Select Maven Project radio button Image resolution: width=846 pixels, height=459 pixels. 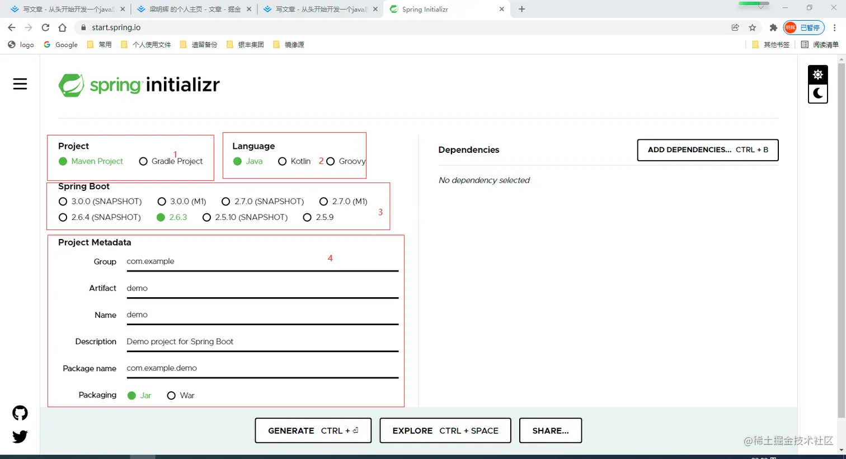[x=91, y=161]
